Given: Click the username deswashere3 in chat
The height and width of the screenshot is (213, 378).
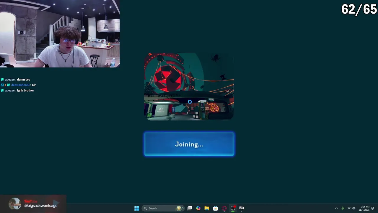Looking at the screenshot, I should pyautogui.click(x=20, y=85).
